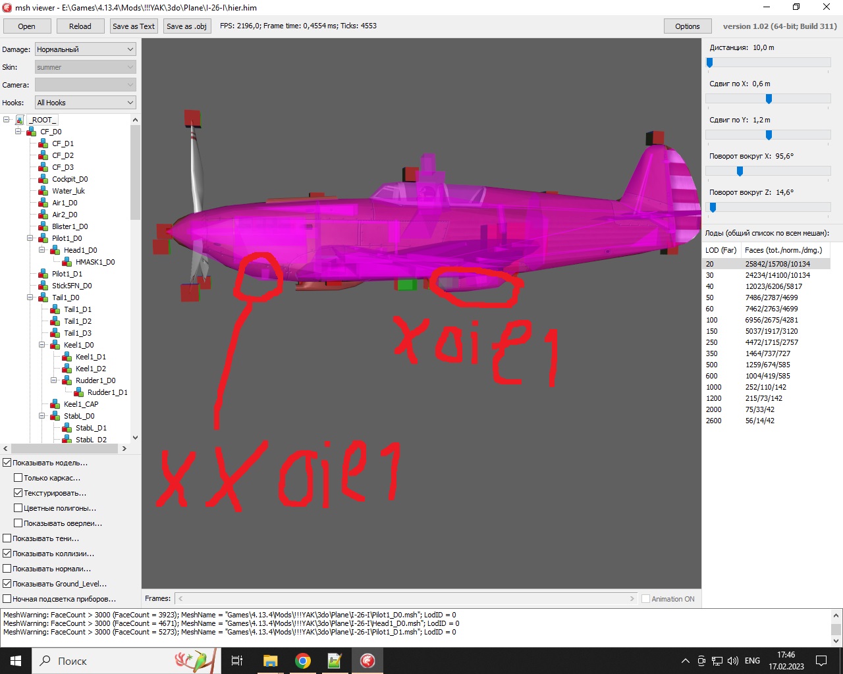
Task: Click the tree vertical scrollbar down arrow
Action: 135,438
